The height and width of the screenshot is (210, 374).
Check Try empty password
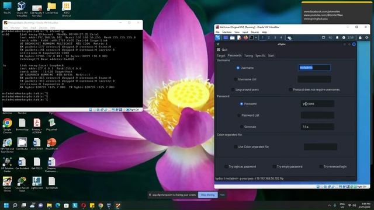click(274, 167)
